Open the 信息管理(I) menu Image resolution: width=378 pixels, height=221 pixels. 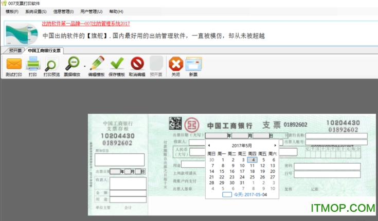[63, 11]
